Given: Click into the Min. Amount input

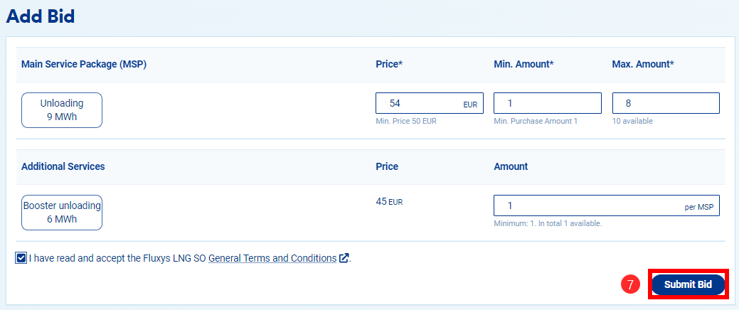Looking at the screenshot, I should [x=548, y=103].
